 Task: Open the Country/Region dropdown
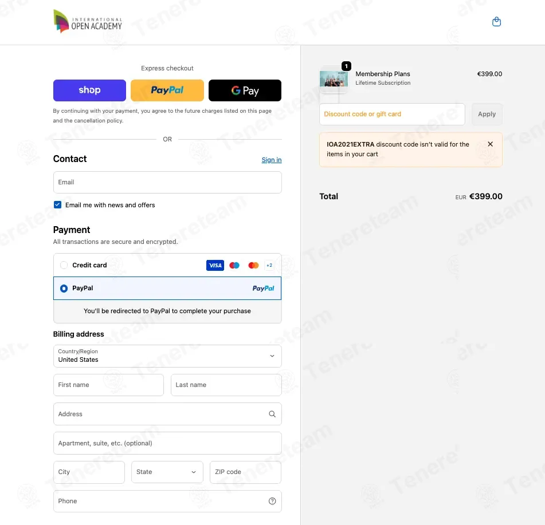pos(167,356)
